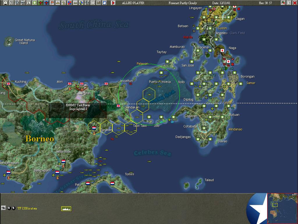Screen dimensions: 298x224
Task: Select the Allied star base at Jolo
Action: [x=161, y=117]
